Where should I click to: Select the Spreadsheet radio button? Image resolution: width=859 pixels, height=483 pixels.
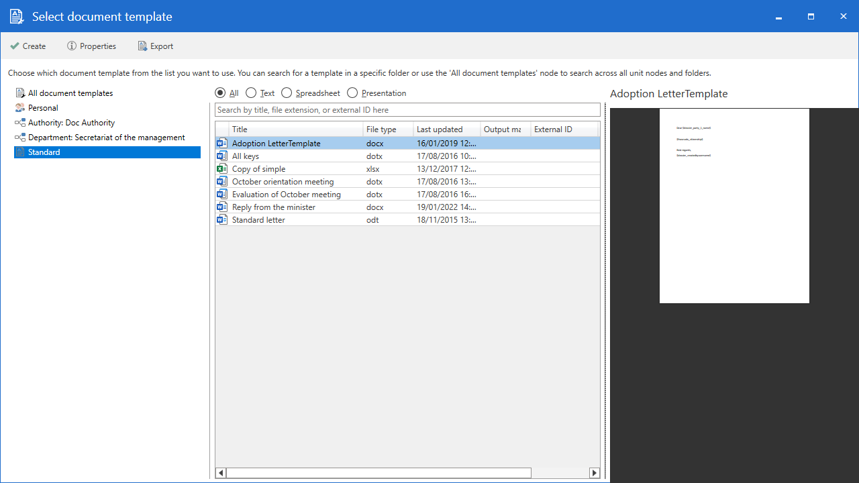tap(287, 93)
